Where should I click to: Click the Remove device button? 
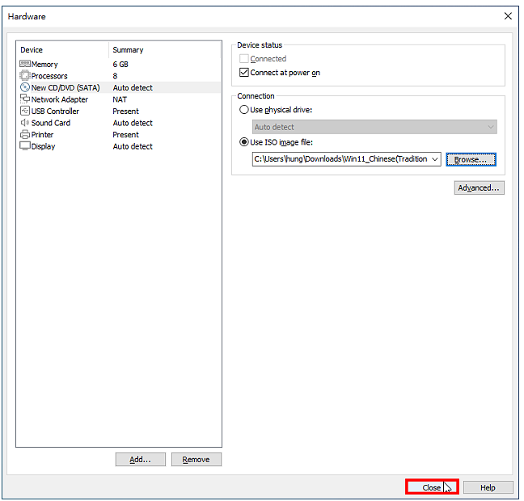pos(196,460)
